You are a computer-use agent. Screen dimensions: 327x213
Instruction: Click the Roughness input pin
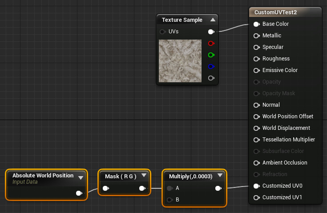point(256,59)
